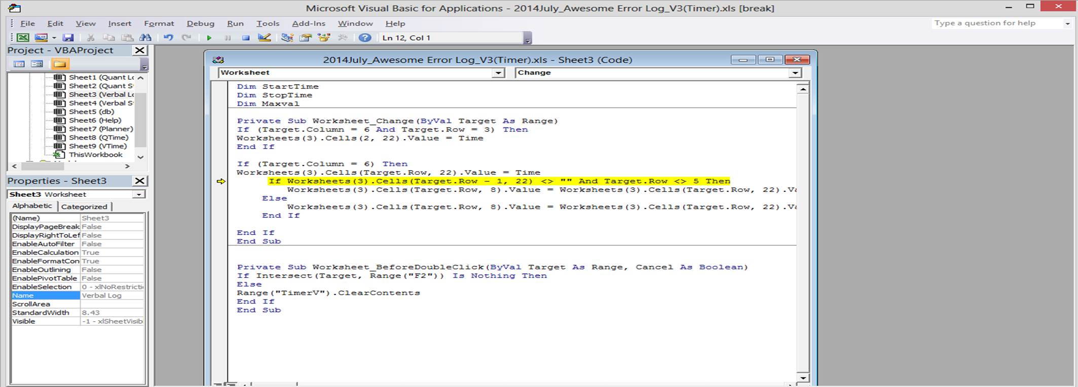Open the Window menu
This screenshot has width=1078, height=387.
(x=355, y=23)
